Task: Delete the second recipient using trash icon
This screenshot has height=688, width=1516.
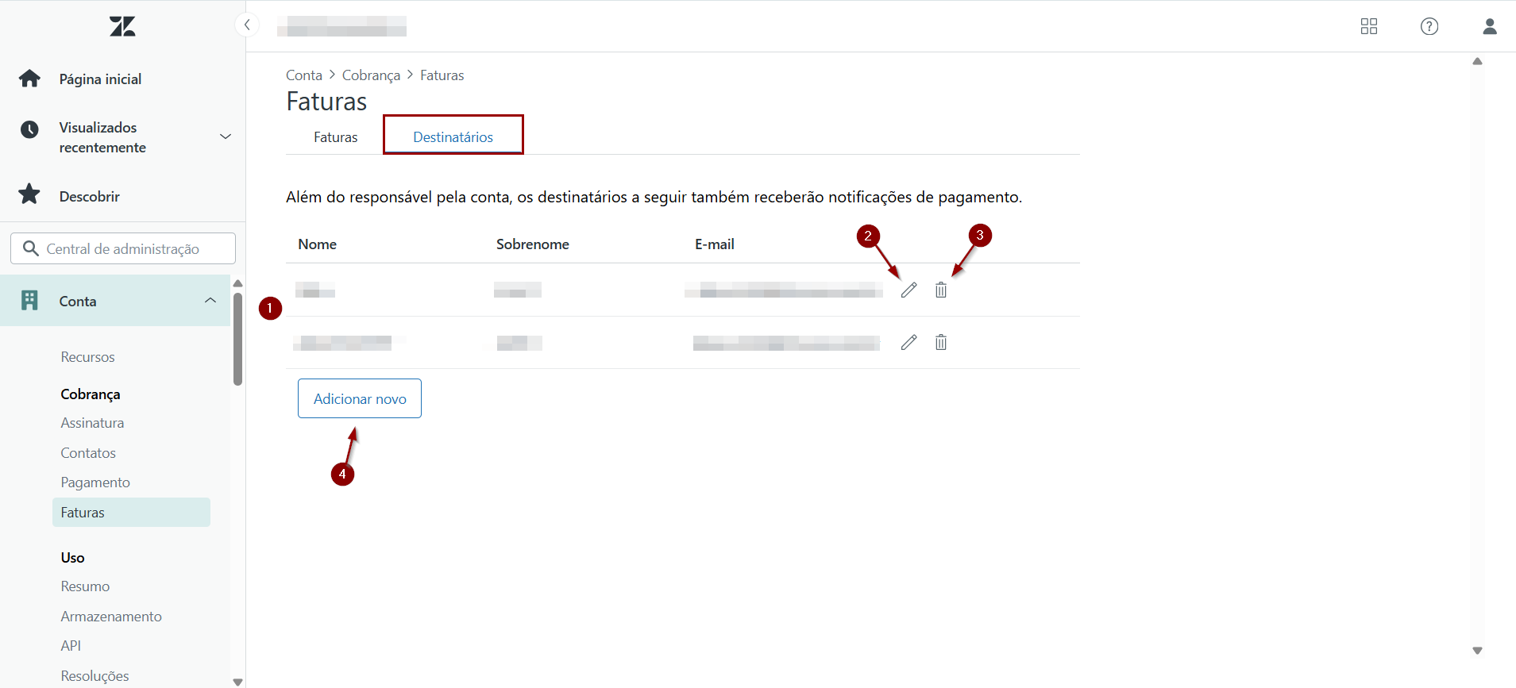Action: 941,343
